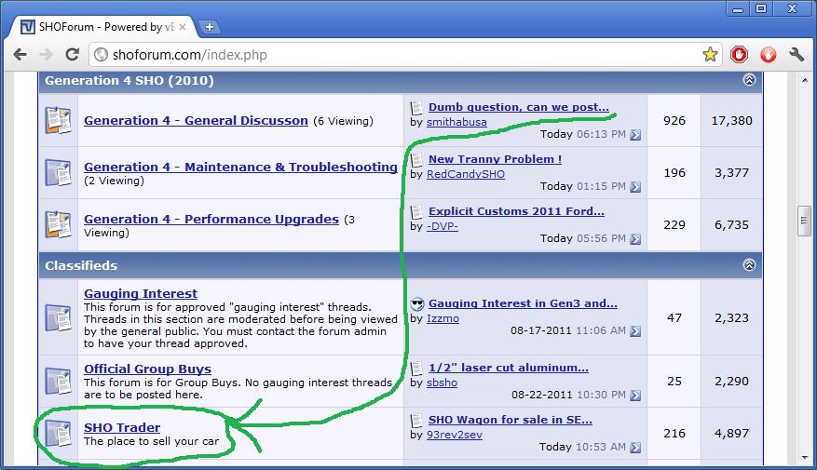View sbsho's profile
817x470 pixels.
point(442,382)
